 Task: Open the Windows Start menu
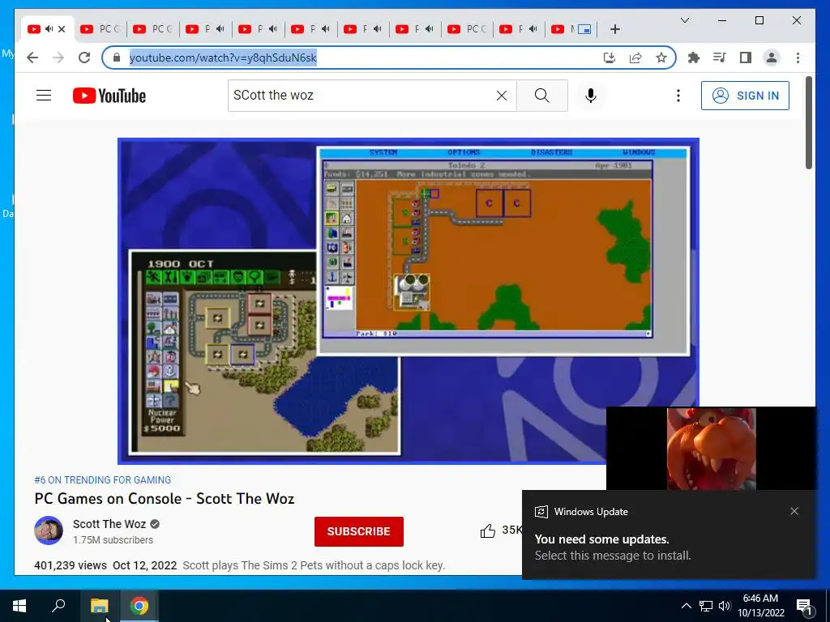19,606
